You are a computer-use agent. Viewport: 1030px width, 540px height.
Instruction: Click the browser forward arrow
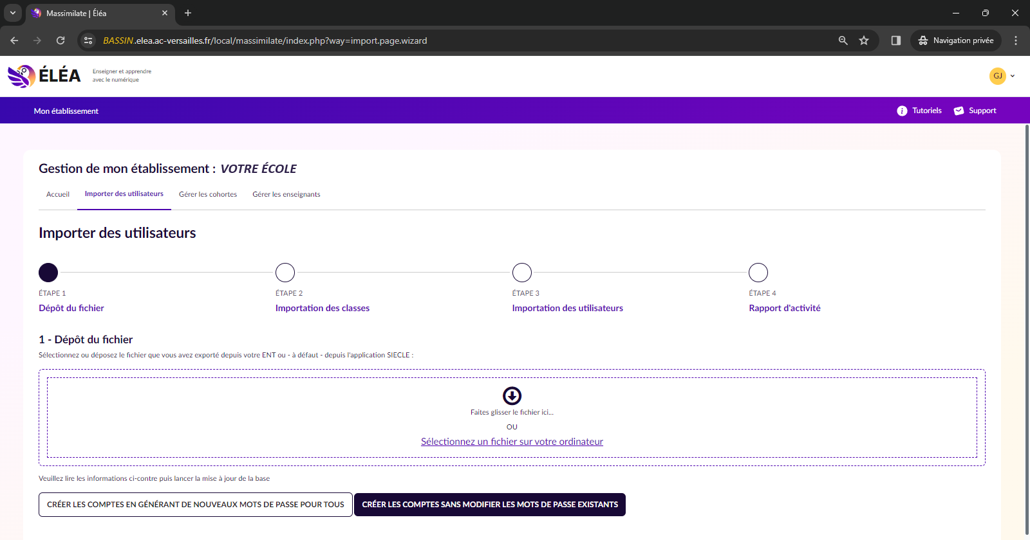(x=37, y=40)
